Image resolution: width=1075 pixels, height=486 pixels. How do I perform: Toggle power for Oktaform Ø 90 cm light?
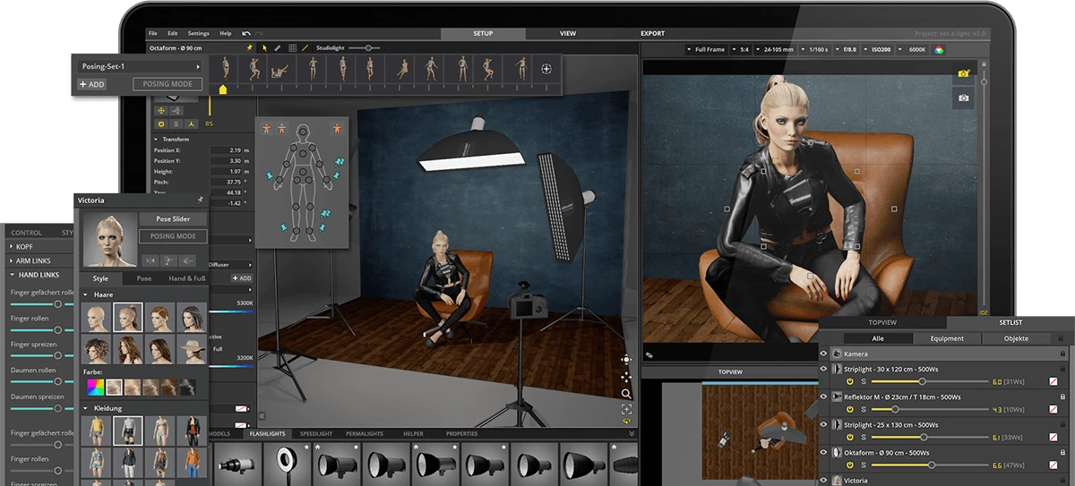[x=849, y=466]
